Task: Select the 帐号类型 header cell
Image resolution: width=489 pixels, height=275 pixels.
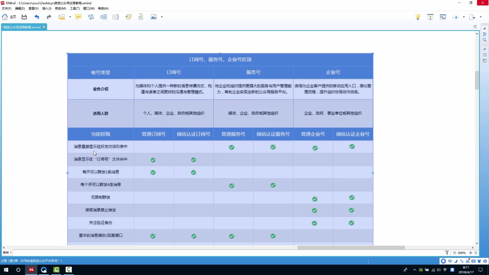Action: click(101, 72)
